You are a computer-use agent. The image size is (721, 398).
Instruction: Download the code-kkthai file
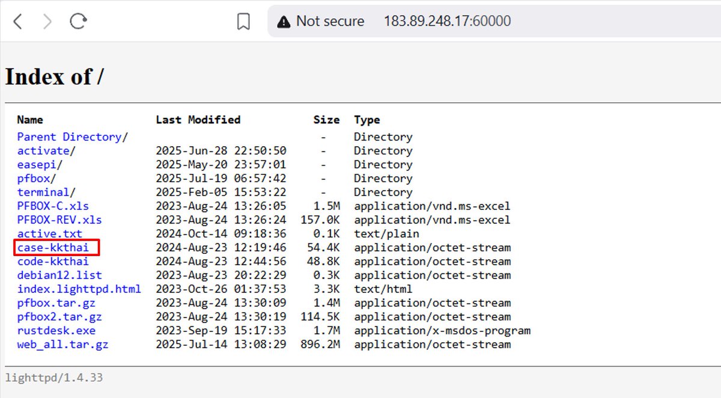click(53, 262)
